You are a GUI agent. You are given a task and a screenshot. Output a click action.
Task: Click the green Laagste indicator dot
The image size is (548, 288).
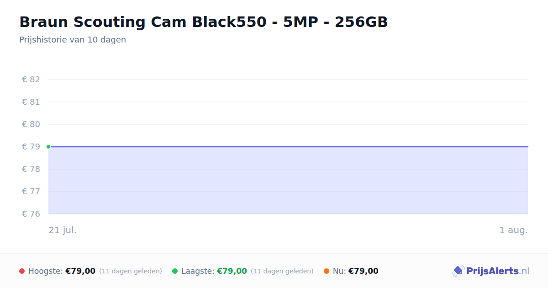(175, 271)
